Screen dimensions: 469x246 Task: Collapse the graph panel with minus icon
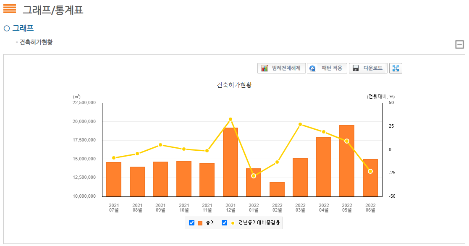[x=459, y=44]
